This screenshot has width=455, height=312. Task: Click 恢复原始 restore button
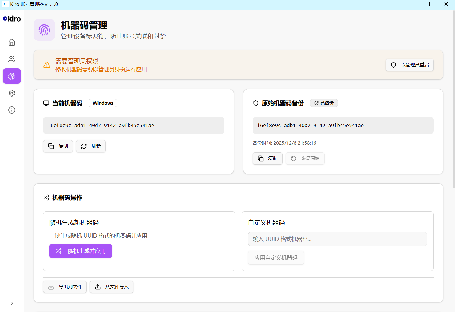[305, 158]
